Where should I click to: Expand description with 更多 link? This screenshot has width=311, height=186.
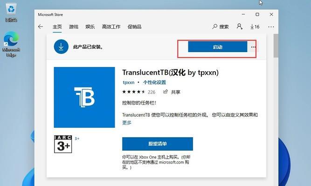(x=127, y=123)
